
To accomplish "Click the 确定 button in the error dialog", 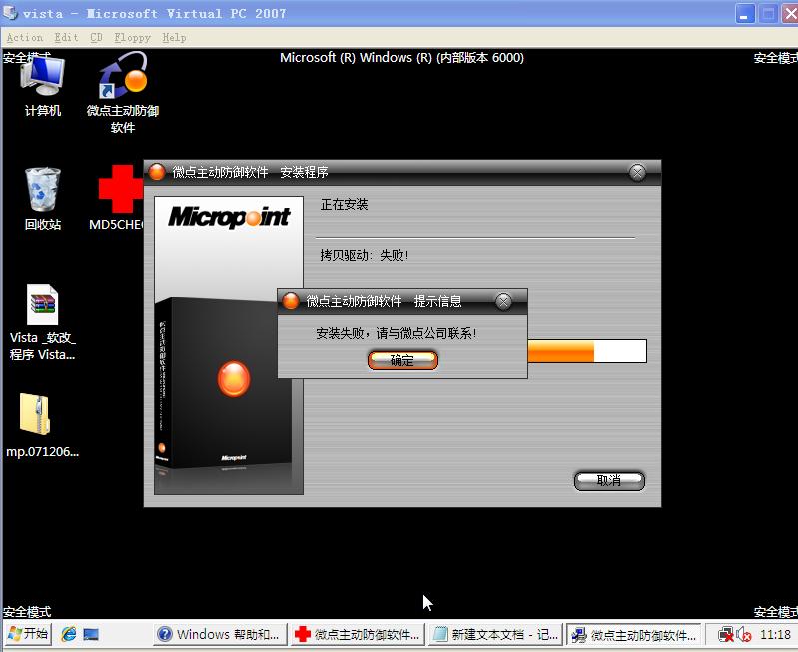I will click(x=402, y=360).
